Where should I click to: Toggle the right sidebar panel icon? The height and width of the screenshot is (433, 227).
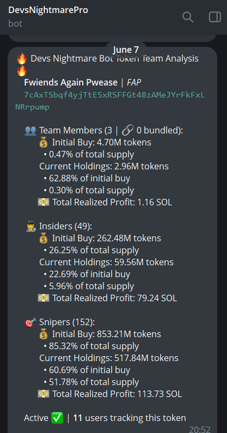click(215, 17)
